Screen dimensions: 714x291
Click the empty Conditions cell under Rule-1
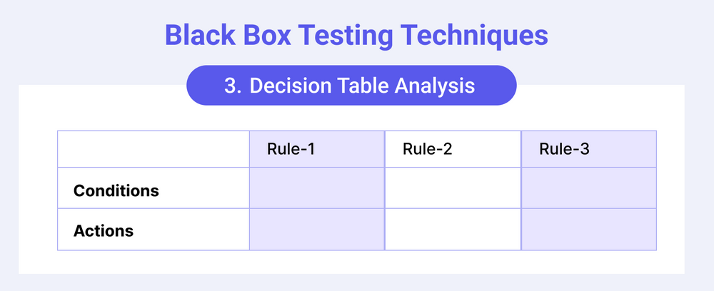pyautogui.click(x=317, y=188)
